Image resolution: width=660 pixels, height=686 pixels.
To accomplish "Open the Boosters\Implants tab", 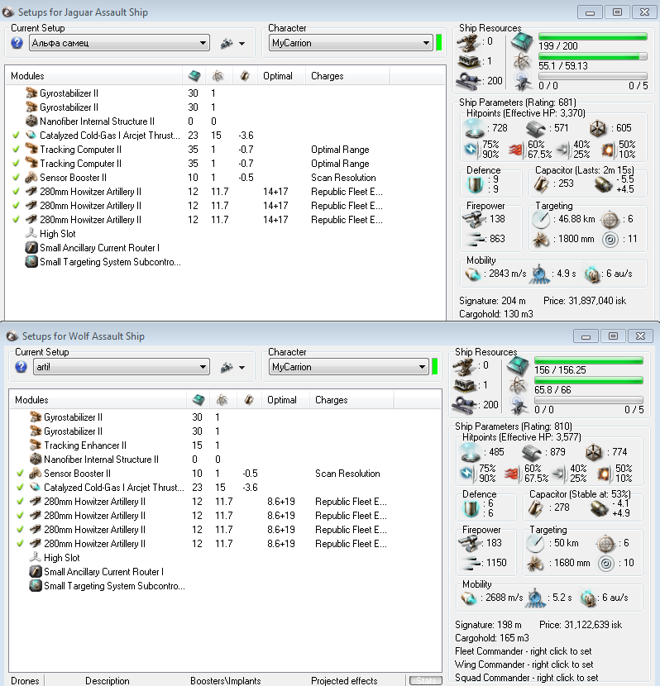I will point(226,681).
